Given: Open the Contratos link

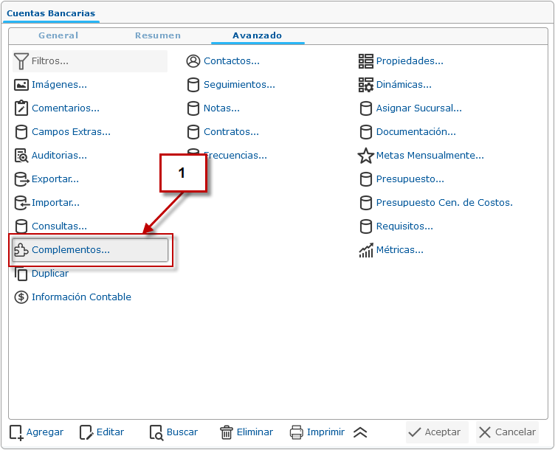Looking at the screenshot, I should coord(232,132).
